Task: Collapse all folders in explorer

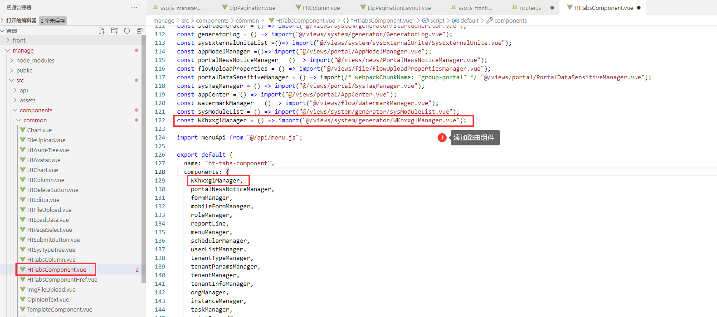Action: (x=139, y=31)
